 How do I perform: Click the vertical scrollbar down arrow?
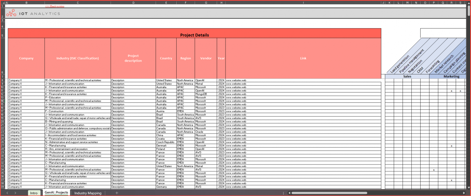point(468,187)
